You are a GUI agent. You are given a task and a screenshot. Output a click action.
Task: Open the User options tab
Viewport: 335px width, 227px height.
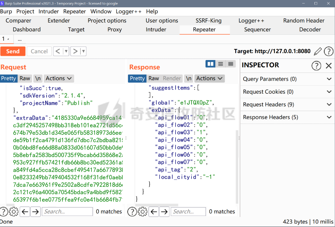(x=162, y=21)
